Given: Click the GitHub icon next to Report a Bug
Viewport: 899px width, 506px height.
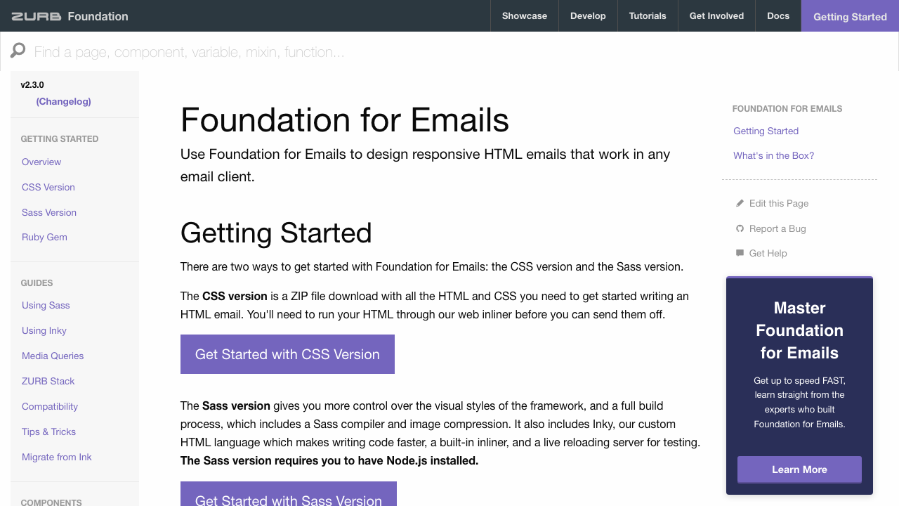Looking at the screenshot, I should tap(740, 228).
